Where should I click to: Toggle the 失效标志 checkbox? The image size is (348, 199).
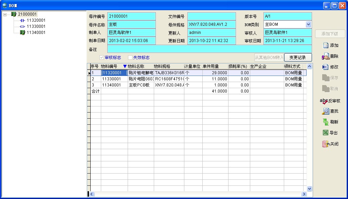coord(130,58)
